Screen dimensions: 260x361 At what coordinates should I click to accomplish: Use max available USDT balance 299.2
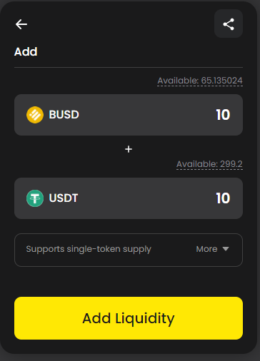(209, 164)
